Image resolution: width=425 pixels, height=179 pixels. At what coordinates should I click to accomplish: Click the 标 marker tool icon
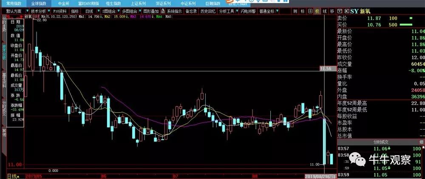[x=303, y=11]
